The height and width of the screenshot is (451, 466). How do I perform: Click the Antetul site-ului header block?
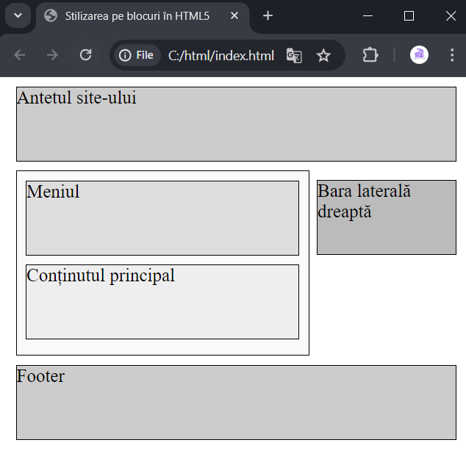click(x=236, y=124)
